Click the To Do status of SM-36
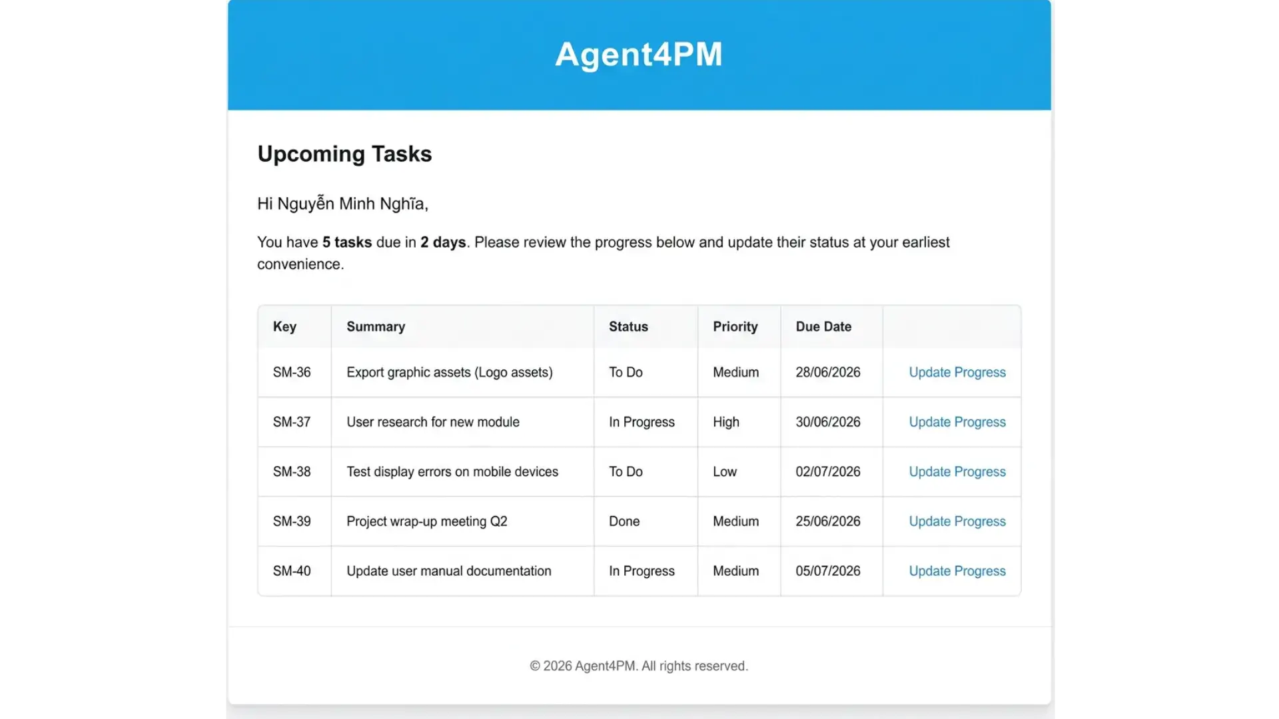Screen dimensions: 1279x719 pos(626,372)
